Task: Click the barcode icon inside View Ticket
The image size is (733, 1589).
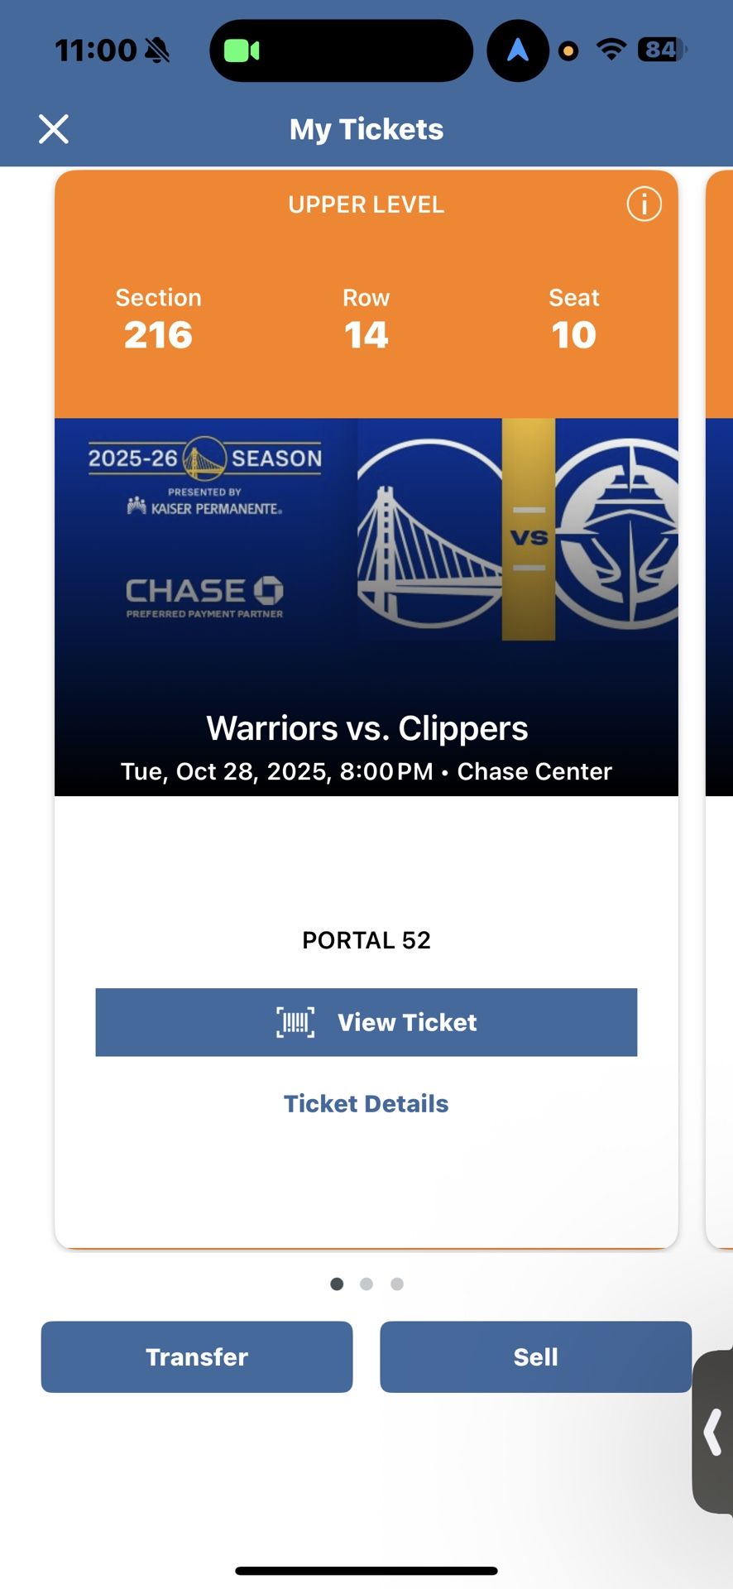Action: [x=295, y=1022]
